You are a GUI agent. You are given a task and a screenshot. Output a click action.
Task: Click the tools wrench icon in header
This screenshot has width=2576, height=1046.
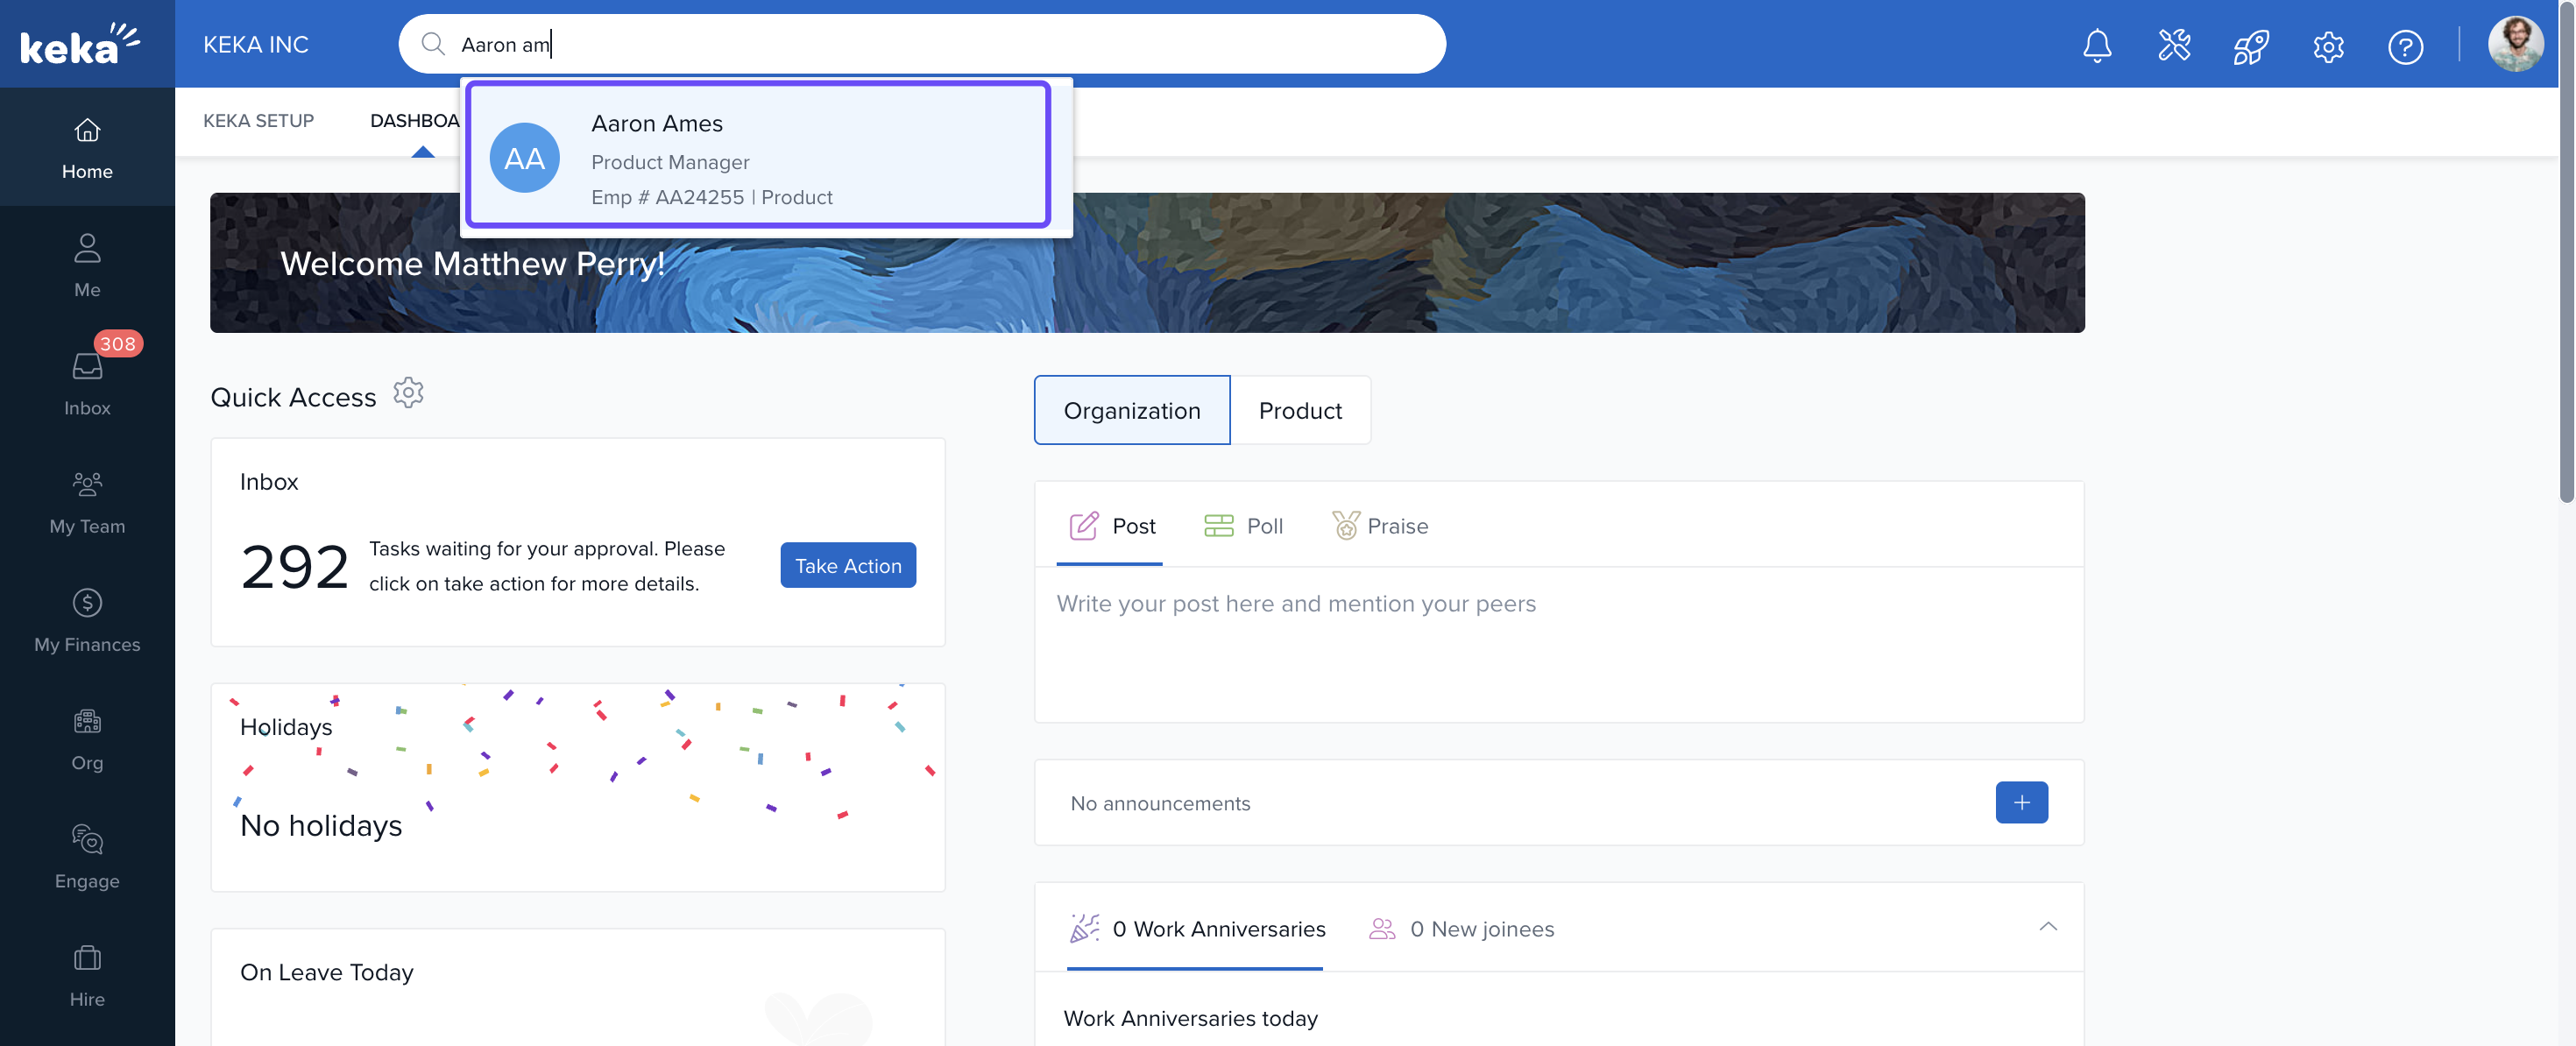2173,46
